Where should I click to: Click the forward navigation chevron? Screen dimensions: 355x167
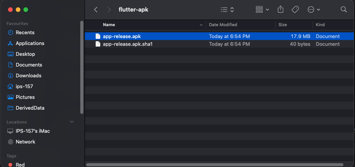[109, 9]
